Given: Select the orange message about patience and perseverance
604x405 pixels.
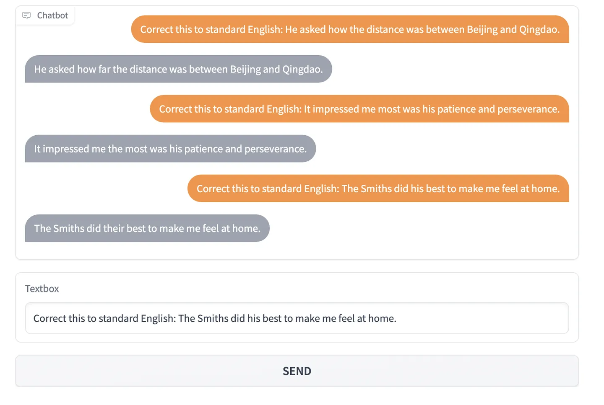Looking at the screenshot, I should point(359,109).
